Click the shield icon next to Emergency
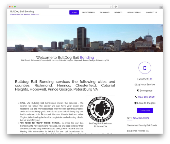 (x=138, y=91)
